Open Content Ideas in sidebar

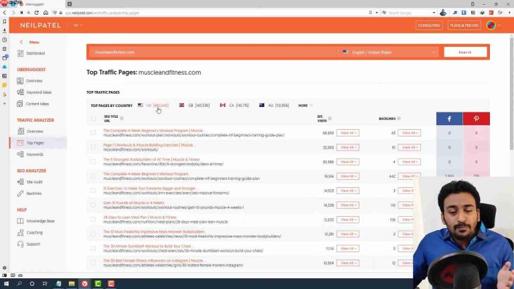[33, 104]
